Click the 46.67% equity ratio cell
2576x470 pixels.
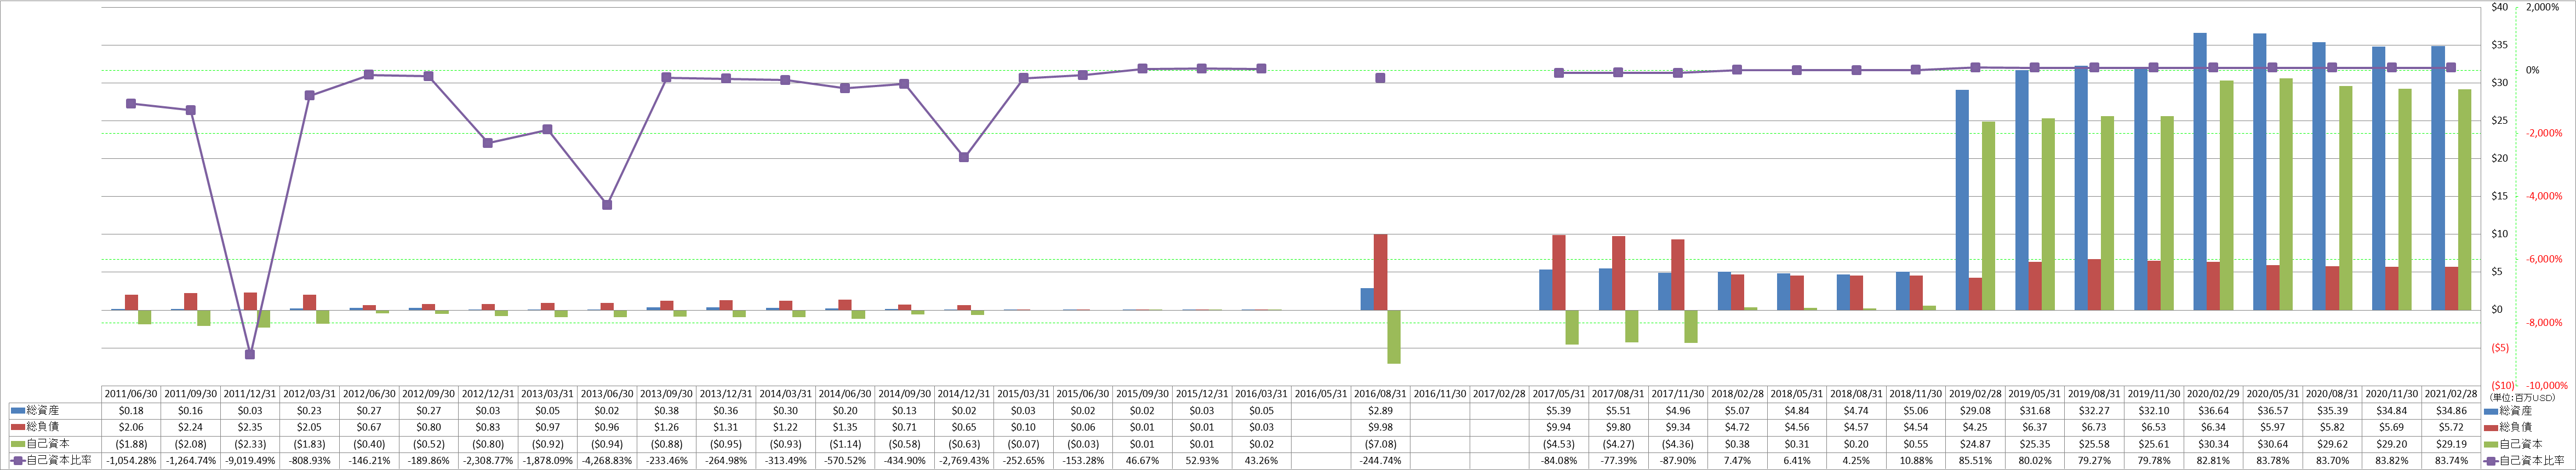[x=1143, y=461]
